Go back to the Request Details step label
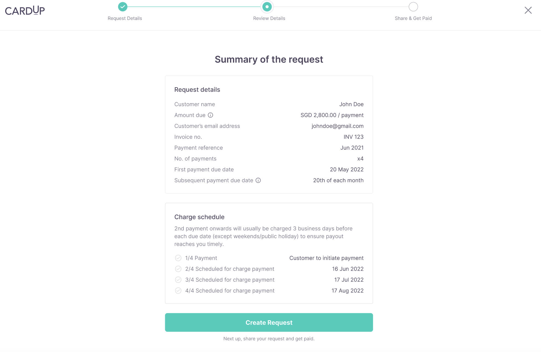The image size is (541, 352). tap(125, 18)
